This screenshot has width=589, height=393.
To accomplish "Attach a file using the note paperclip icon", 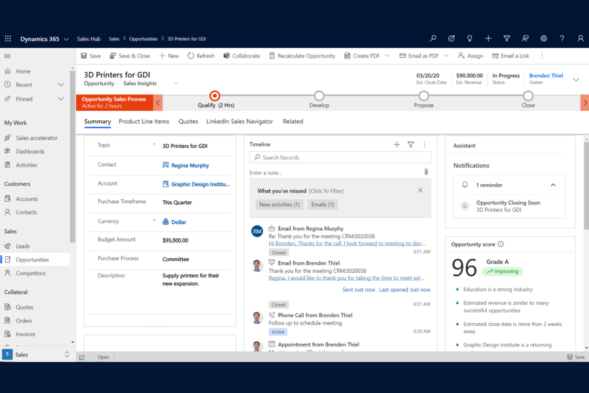I will (426, 171).
